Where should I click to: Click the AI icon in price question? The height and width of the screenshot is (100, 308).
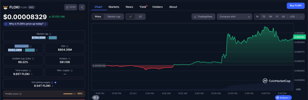click(6, 24)
